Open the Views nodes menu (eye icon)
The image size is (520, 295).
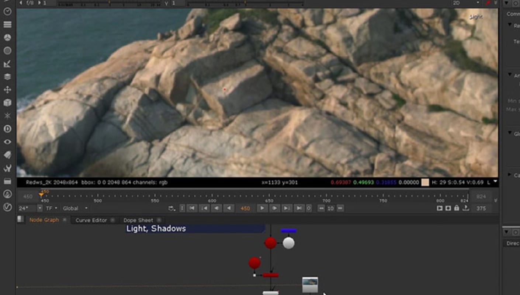click(7, 142)
